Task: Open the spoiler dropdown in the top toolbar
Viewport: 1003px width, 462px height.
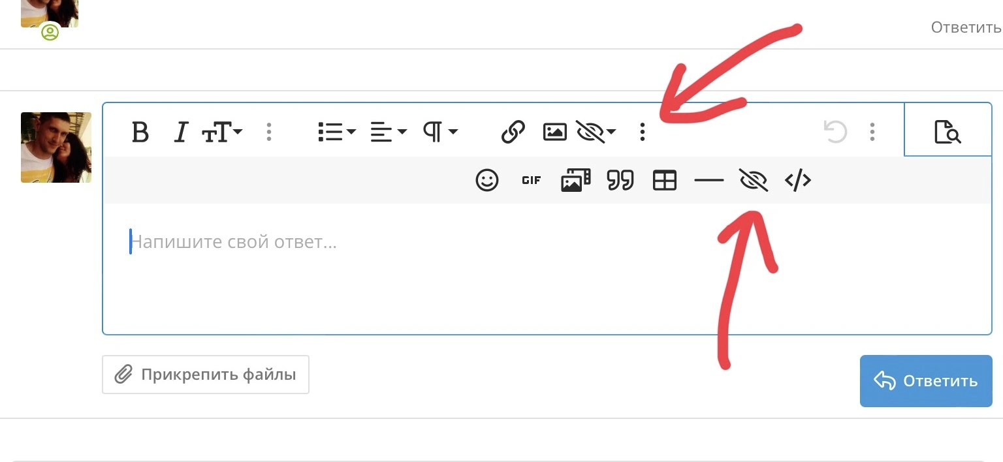Action: 596,132
